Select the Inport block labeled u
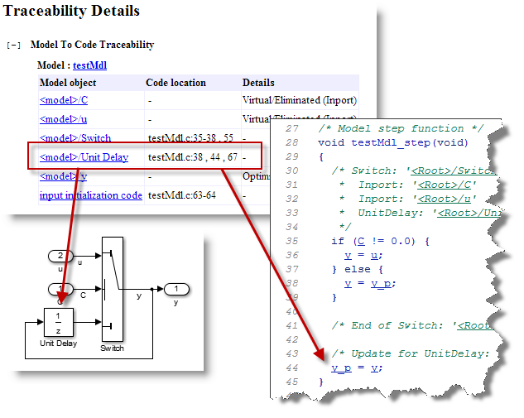Image resolution: width=524 pixels, height=418 pixels. [x=59, y=255]
